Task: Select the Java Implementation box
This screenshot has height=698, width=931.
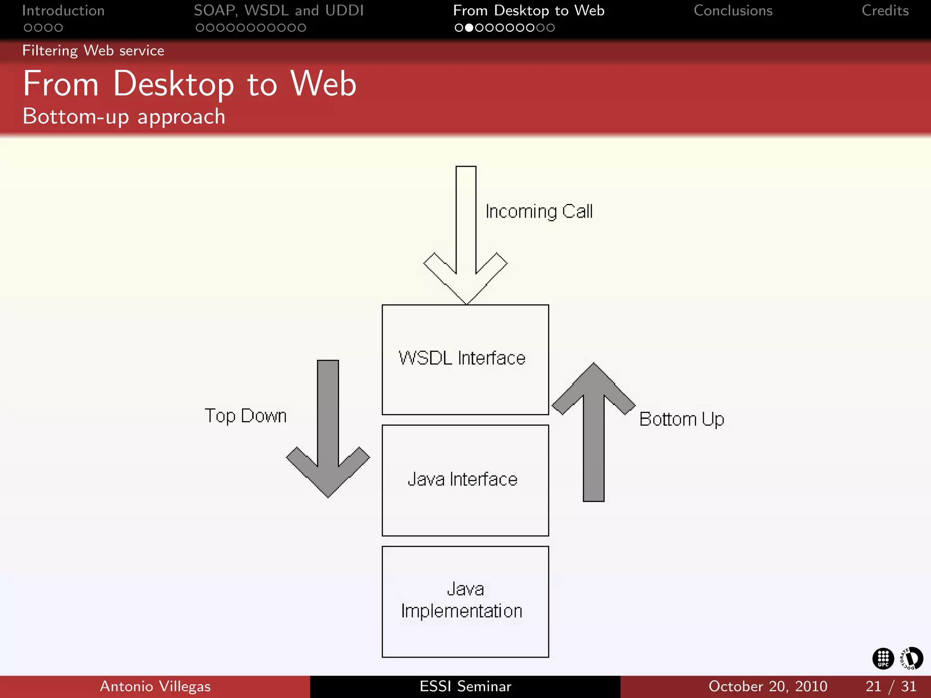Action: coord(465,602)
